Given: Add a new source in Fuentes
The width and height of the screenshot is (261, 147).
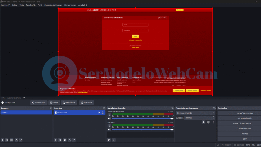Looking at the screenshot, I should pos(56,140).
